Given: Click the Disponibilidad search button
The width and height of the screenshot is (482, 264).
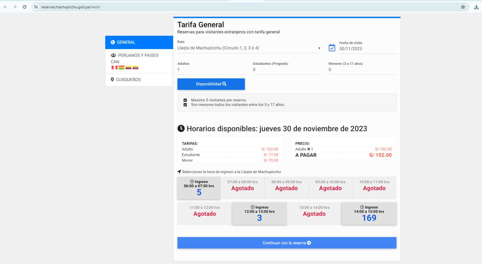Looking at the screenshot, I should pyautogui.click(x=211, y=84).
